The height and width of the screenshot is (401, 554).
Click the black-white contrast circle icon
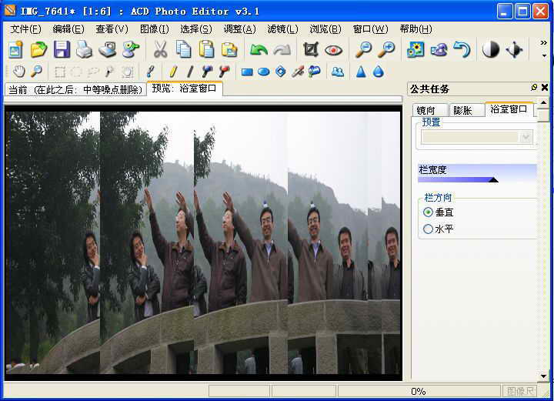tap(490, 50)
